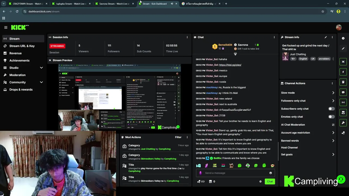Open Chrome tab search dropdown
349x196 pixels.
[4, 4]
